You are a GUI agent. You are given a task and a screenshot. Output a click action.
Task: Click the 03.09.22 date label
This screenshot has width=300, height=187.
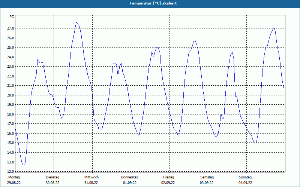207,183
